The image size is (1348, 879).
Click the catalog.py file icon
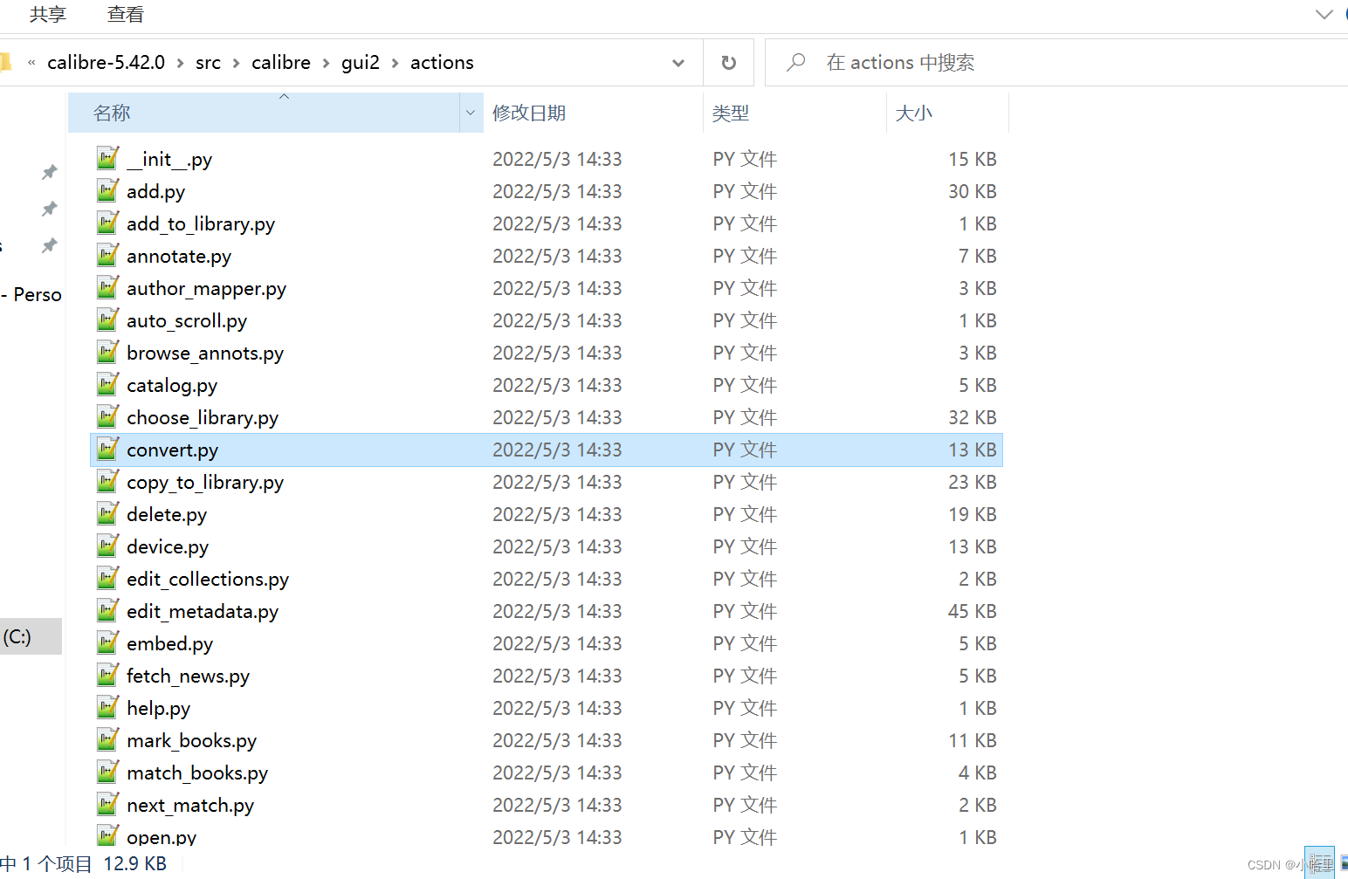point(107,384)
